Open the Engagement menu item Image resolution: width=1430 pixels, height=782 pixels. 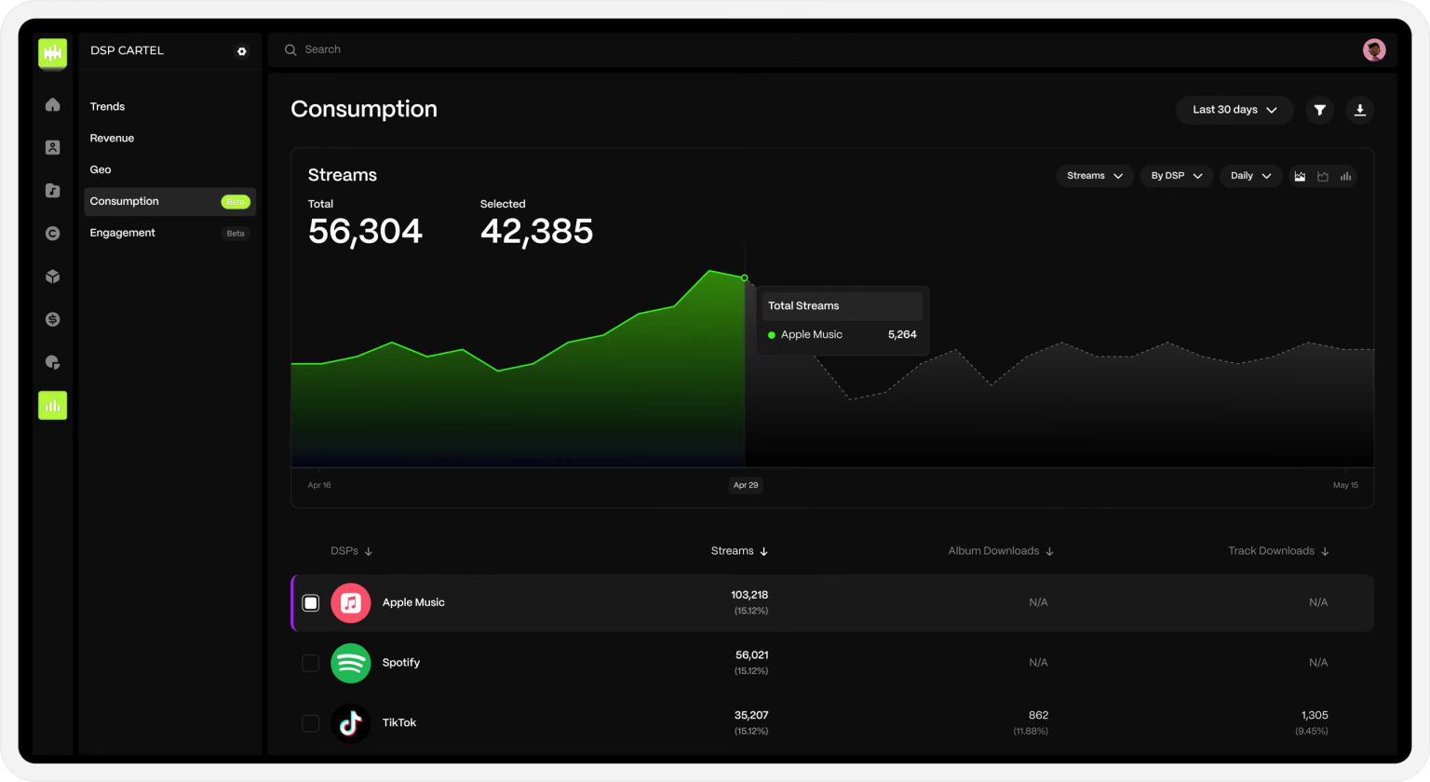123,233
